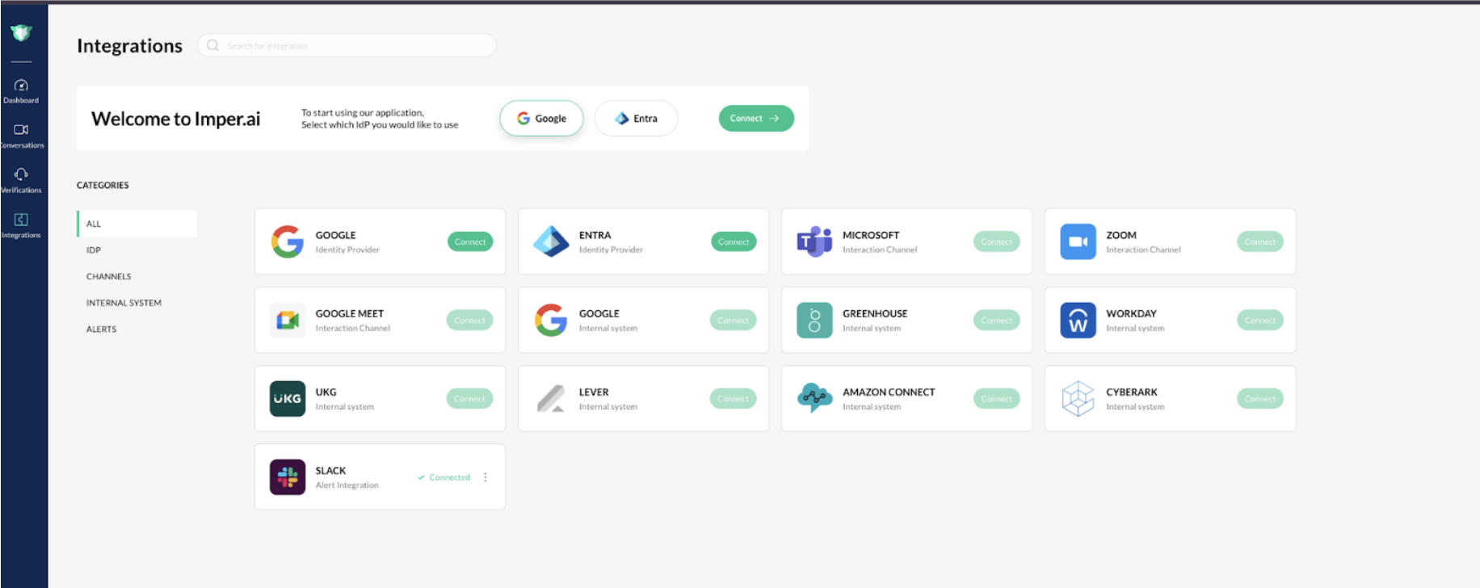The height and width of the screenshot is (588, 1480).
Task: Connect the UKG integration
Action: click(470, 398)
